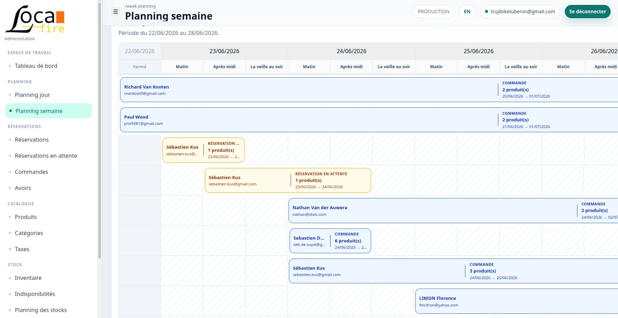Click Se déconnecter to log out
The image size is (618, 318).
point(588,12)
